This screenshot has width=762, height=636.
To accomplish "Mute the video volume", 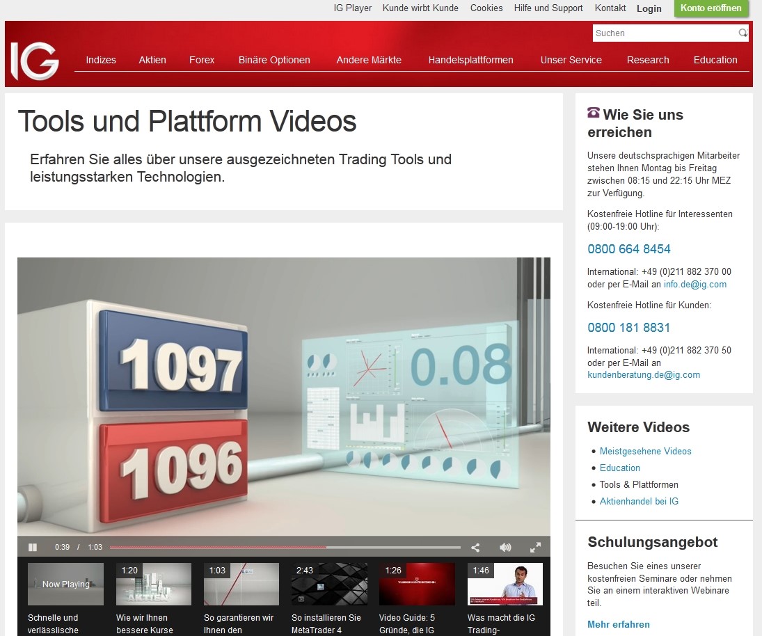I will 505,548.
